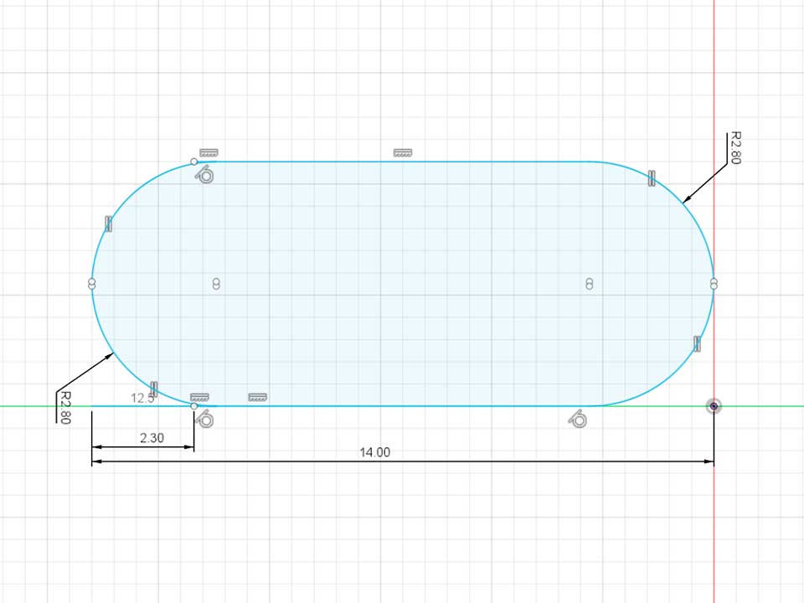Select the left arc center point

point(216,284)
